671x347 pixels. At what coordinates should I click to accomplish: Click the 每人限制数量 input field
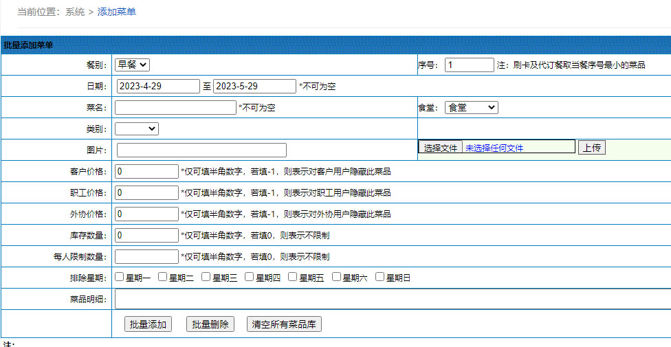[146, 257]
